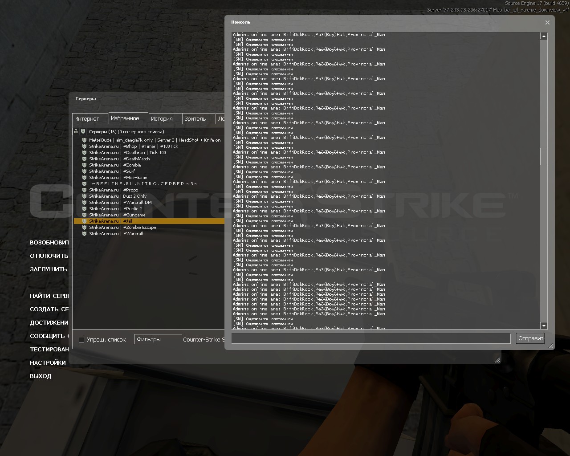Click the Серверы (16) column header
The image size is (570, 456).
[156, 131]
